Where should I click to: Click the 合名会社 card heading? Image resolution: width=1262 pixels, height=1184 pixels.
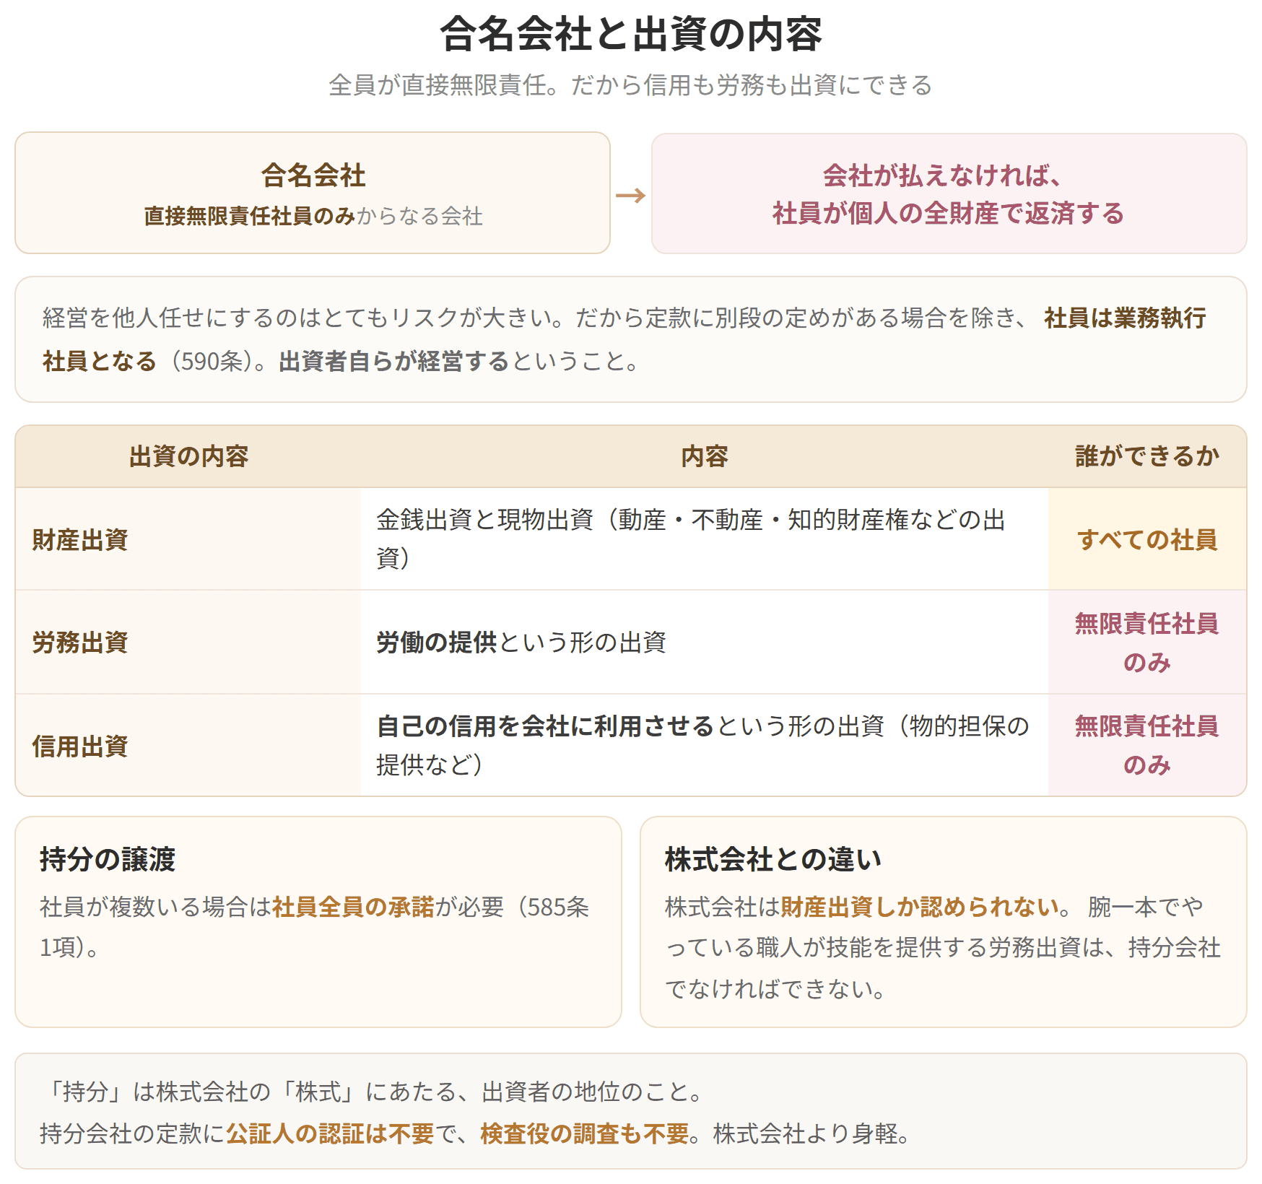point(313,175)
